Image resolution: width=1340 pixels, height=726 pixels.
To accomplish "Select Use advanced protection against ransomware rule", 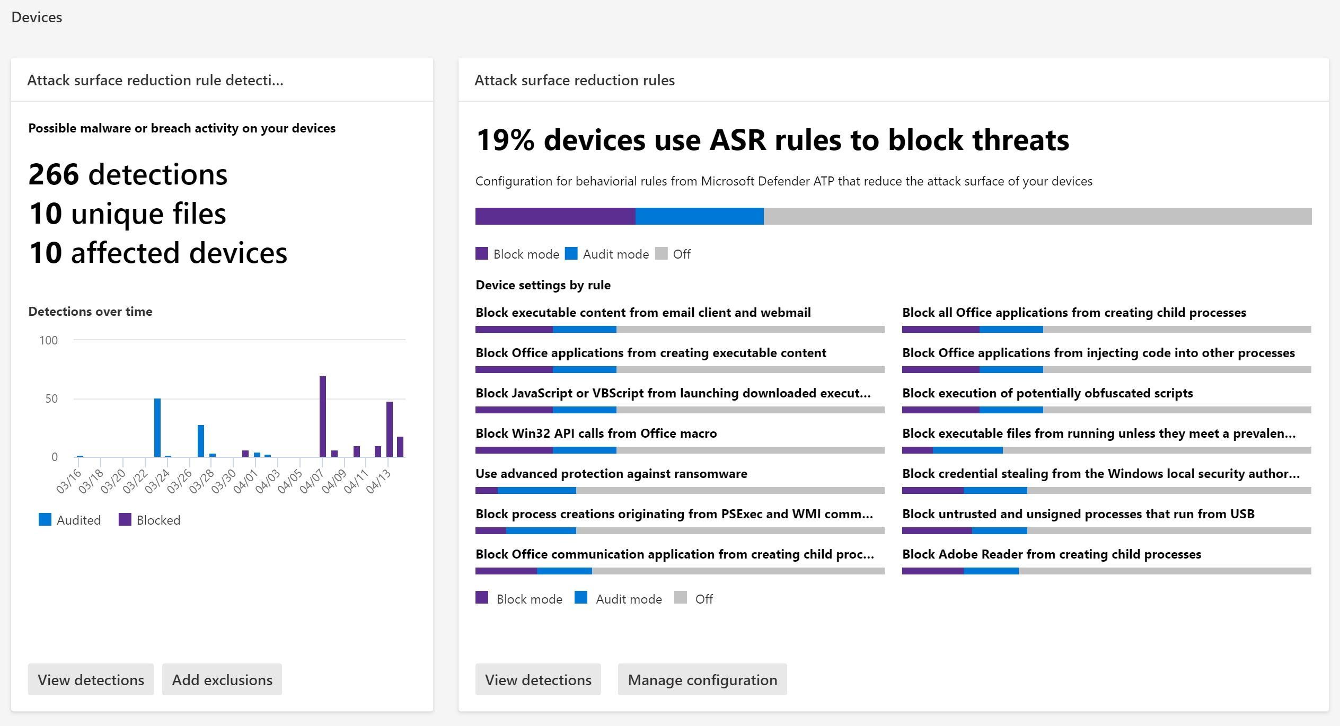I will (611, 474).
